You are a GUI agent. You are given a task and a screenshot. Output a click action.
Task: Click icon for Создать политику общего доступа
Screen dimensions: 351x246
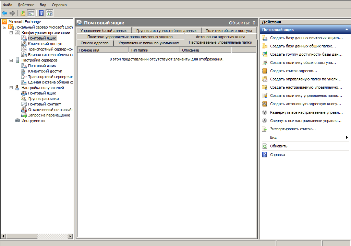tap(265, 63)
